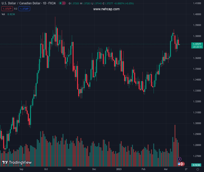Click the US flag economic event icon

click(180, 164)
